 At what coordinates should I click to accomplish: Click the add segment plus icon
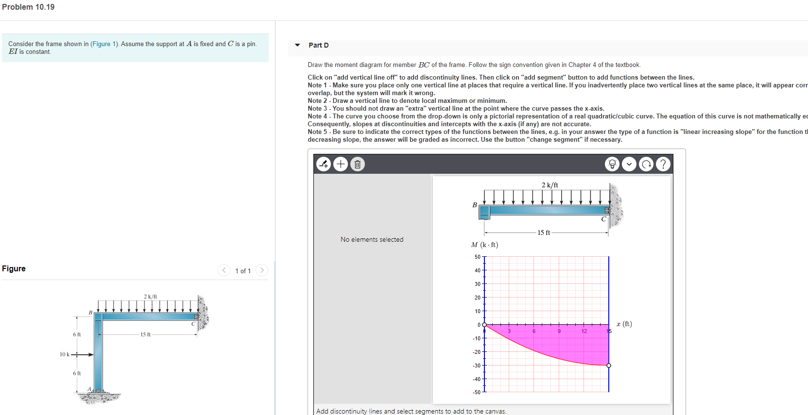click(x=341, y=164)
